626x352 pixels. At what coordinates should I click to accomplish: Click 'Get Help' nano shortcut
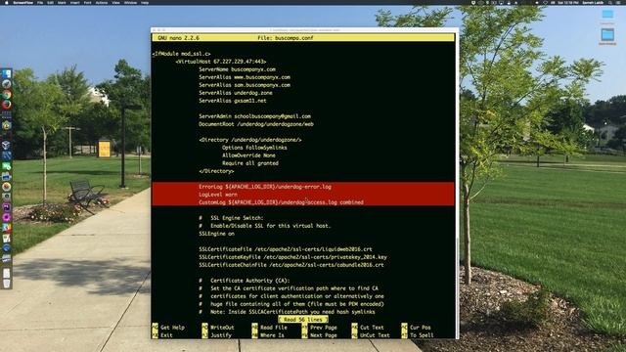(172, 328)
